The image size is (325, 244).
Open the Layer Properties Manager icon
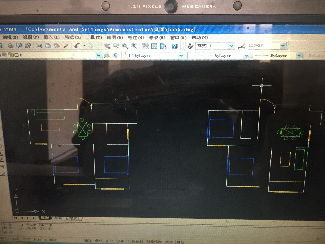point(107,55)
